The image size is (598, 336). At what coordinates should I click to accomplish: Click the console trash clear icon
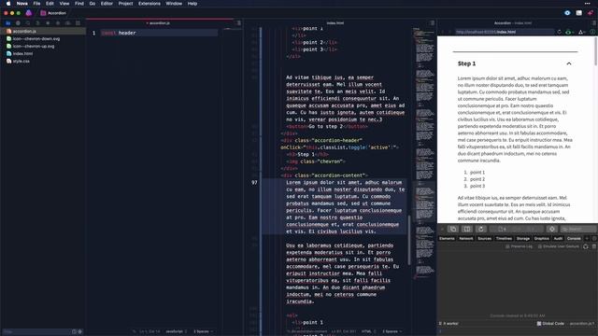(594, 246)
